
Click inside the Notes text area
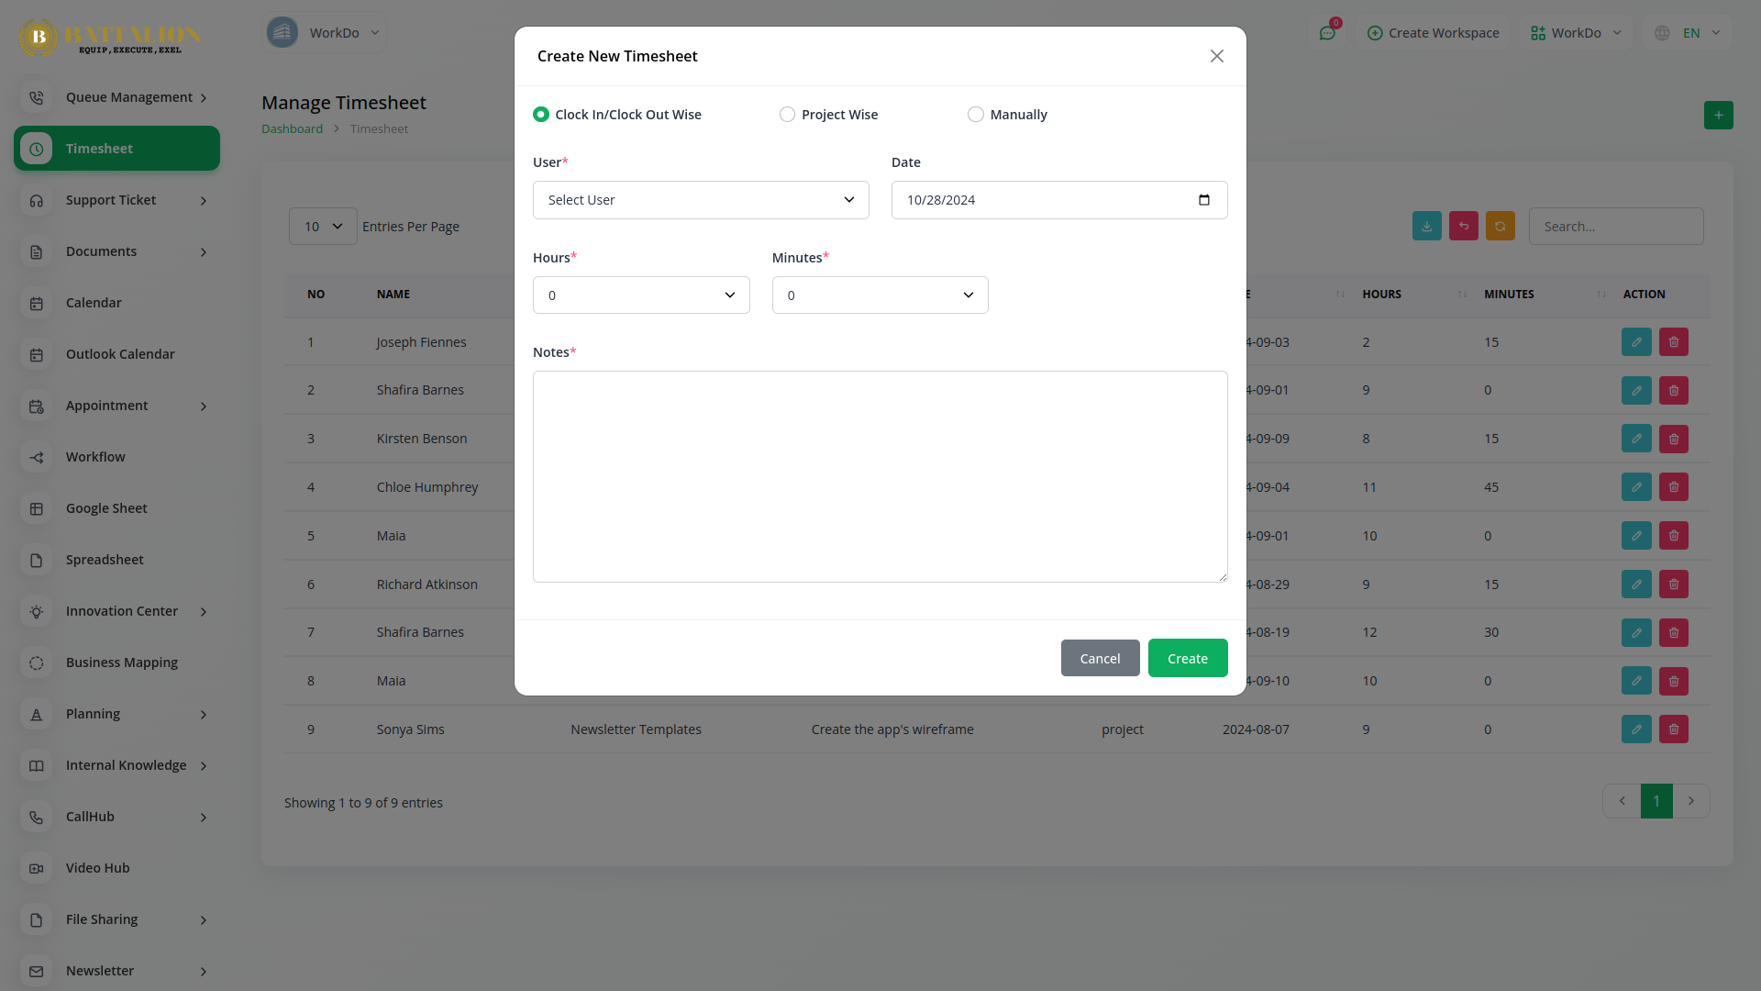click(x=880, y=476)
